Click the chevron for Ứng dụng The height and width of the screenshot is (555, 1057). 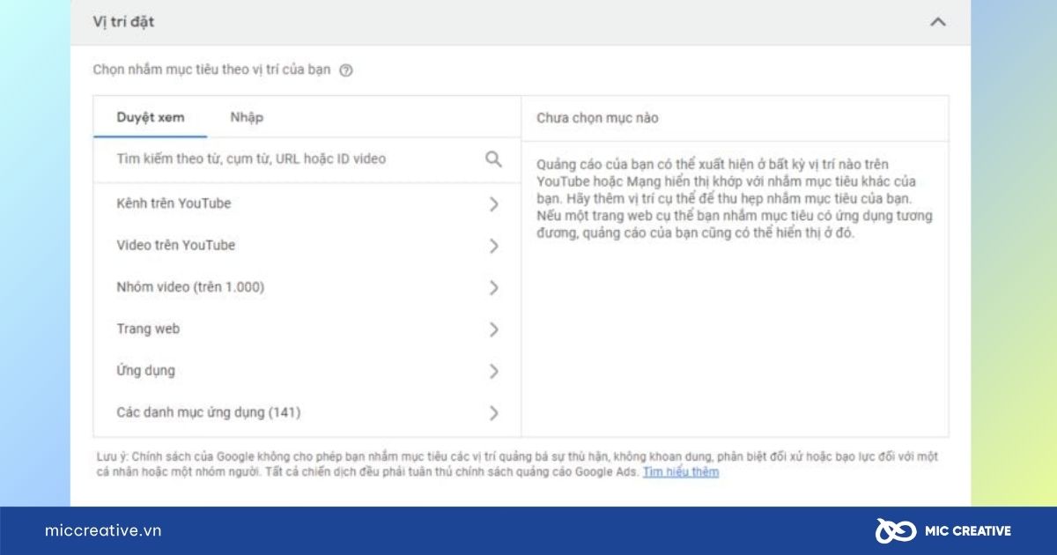(493, 370)
